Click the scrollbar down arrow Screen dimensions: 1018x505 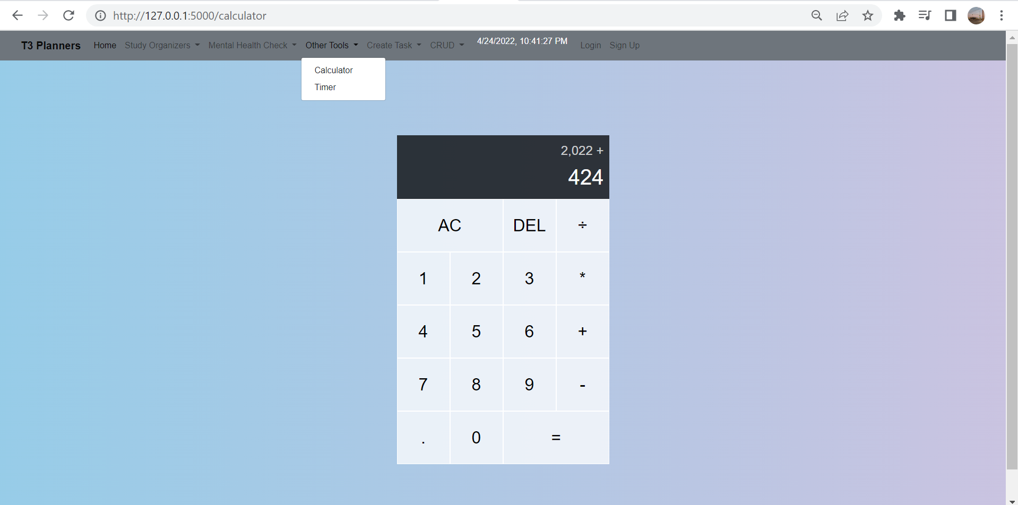[x=1012, y=501]
